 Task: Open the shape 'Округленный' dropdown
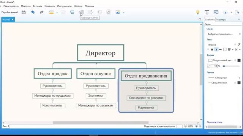(222, 60)
